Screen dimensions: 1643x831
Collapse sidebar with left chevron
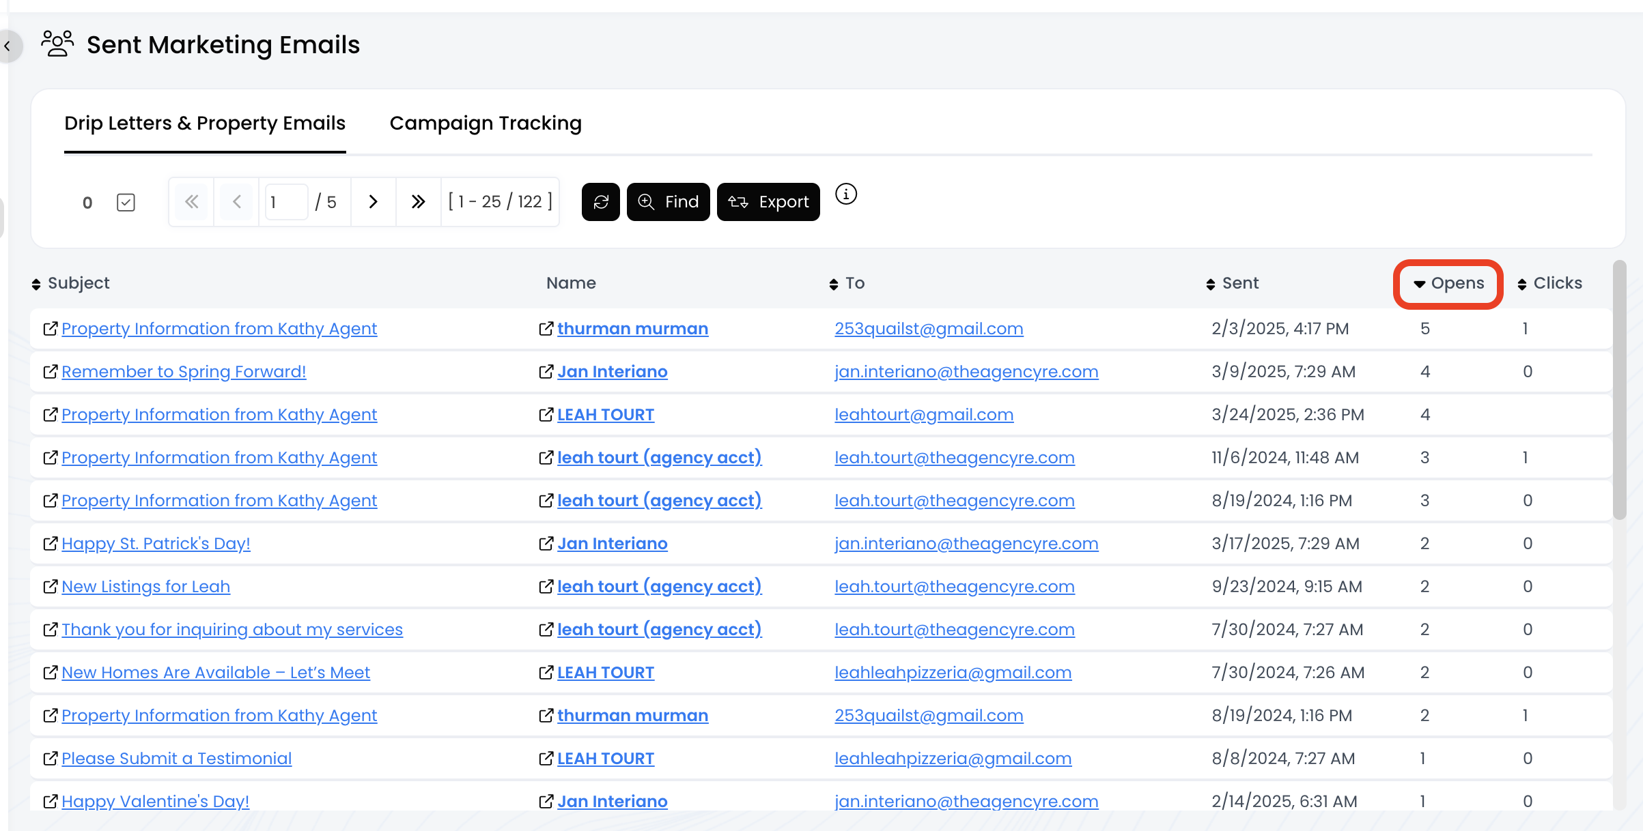click(8, 46)
